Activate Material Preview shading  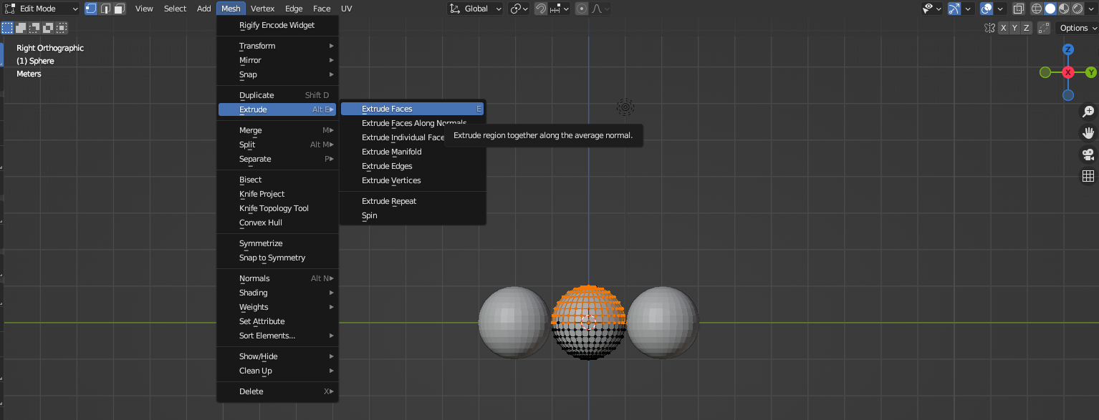1063,8
